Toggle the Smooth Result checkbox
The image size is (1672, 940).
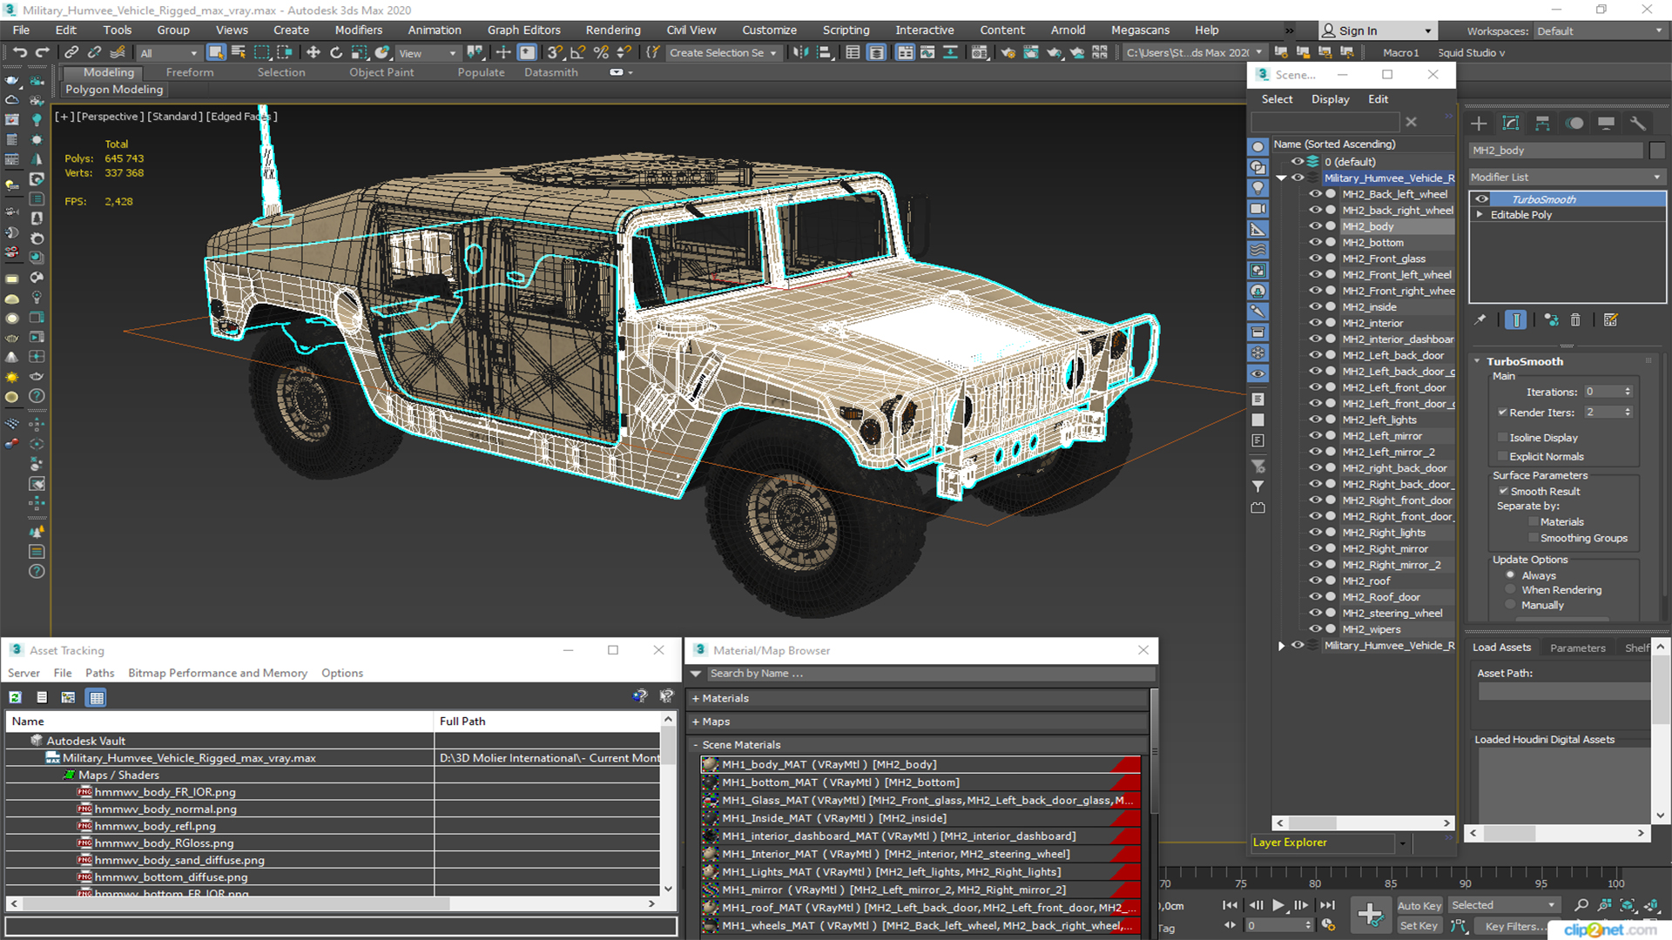[1503, 492]
